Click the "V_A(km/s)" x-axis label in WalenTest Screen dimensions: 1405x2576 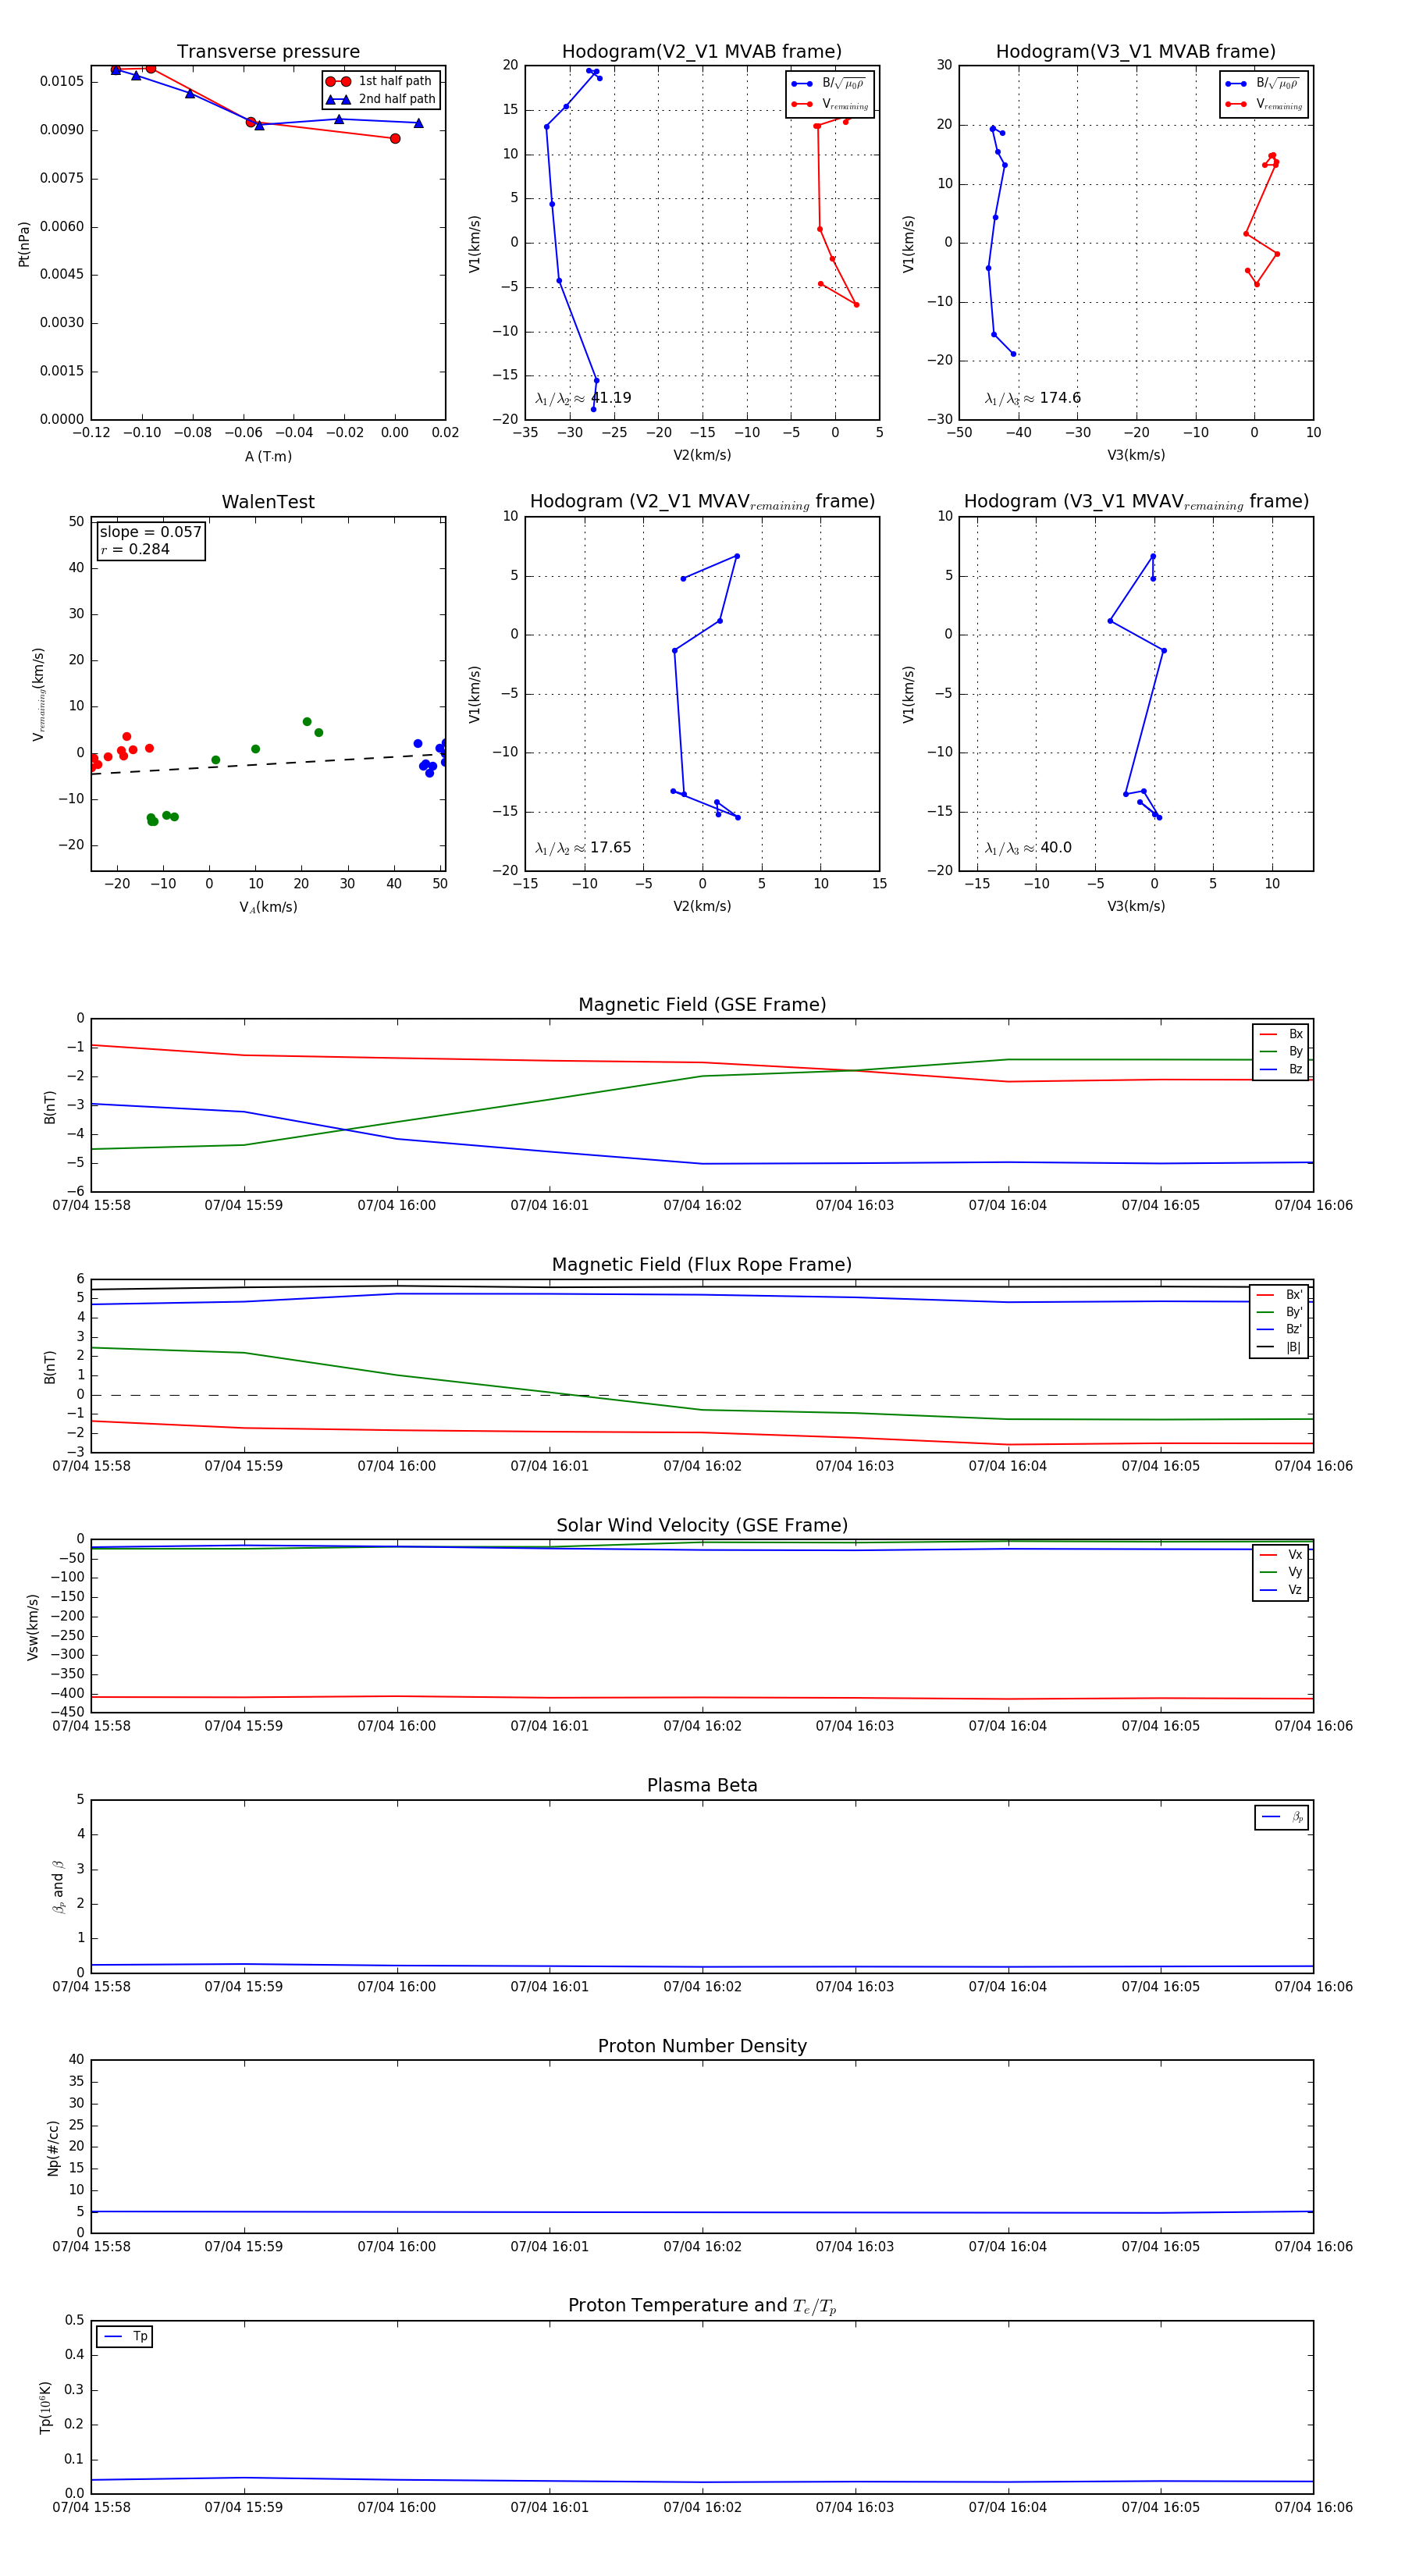(x=268, y=907)
